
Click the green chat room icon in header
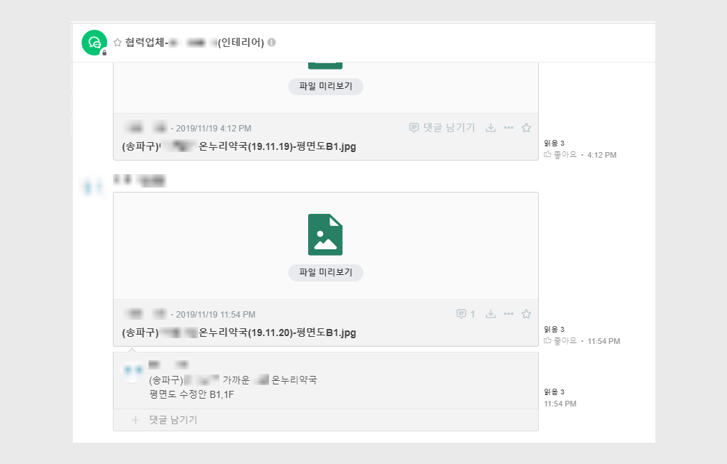[94, 43]
